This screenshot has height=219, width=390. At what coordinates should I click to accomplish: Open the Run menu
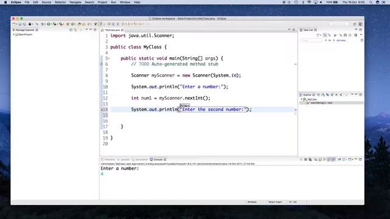113,2
